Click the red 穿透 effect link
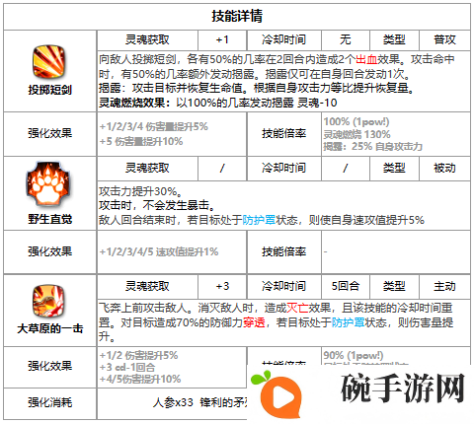Screen dimensions: 475x424 (254, 322)
